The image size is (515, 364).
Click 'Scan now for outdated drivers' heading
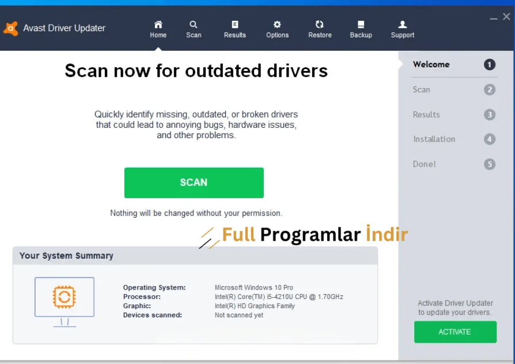[x=196, y=71]
